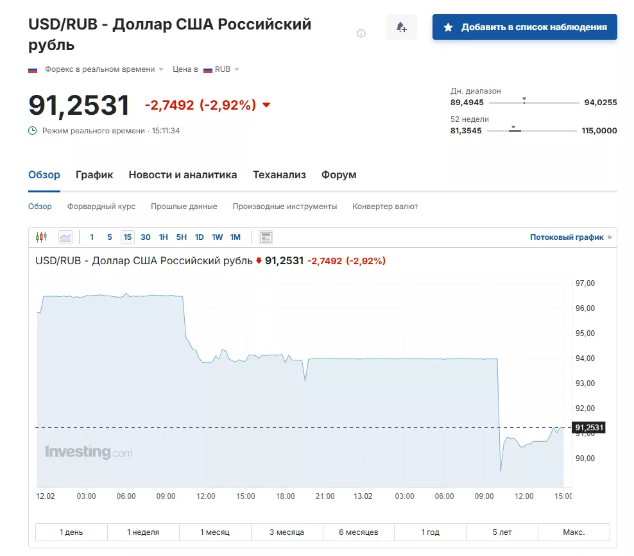
Task: Open the data panel icon right of 1M
Action: 265,237
